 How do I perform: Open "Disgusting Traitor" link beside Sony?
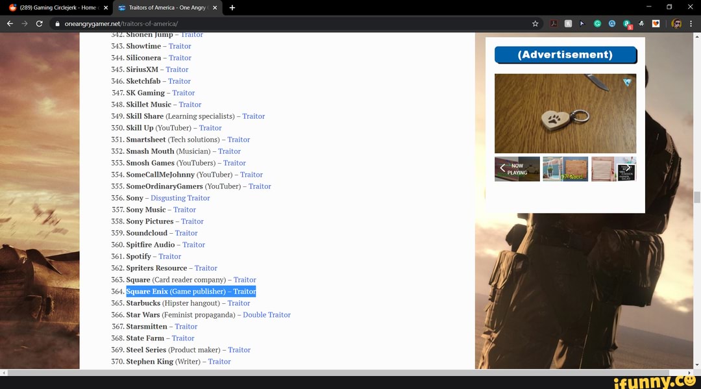point(180,198)
